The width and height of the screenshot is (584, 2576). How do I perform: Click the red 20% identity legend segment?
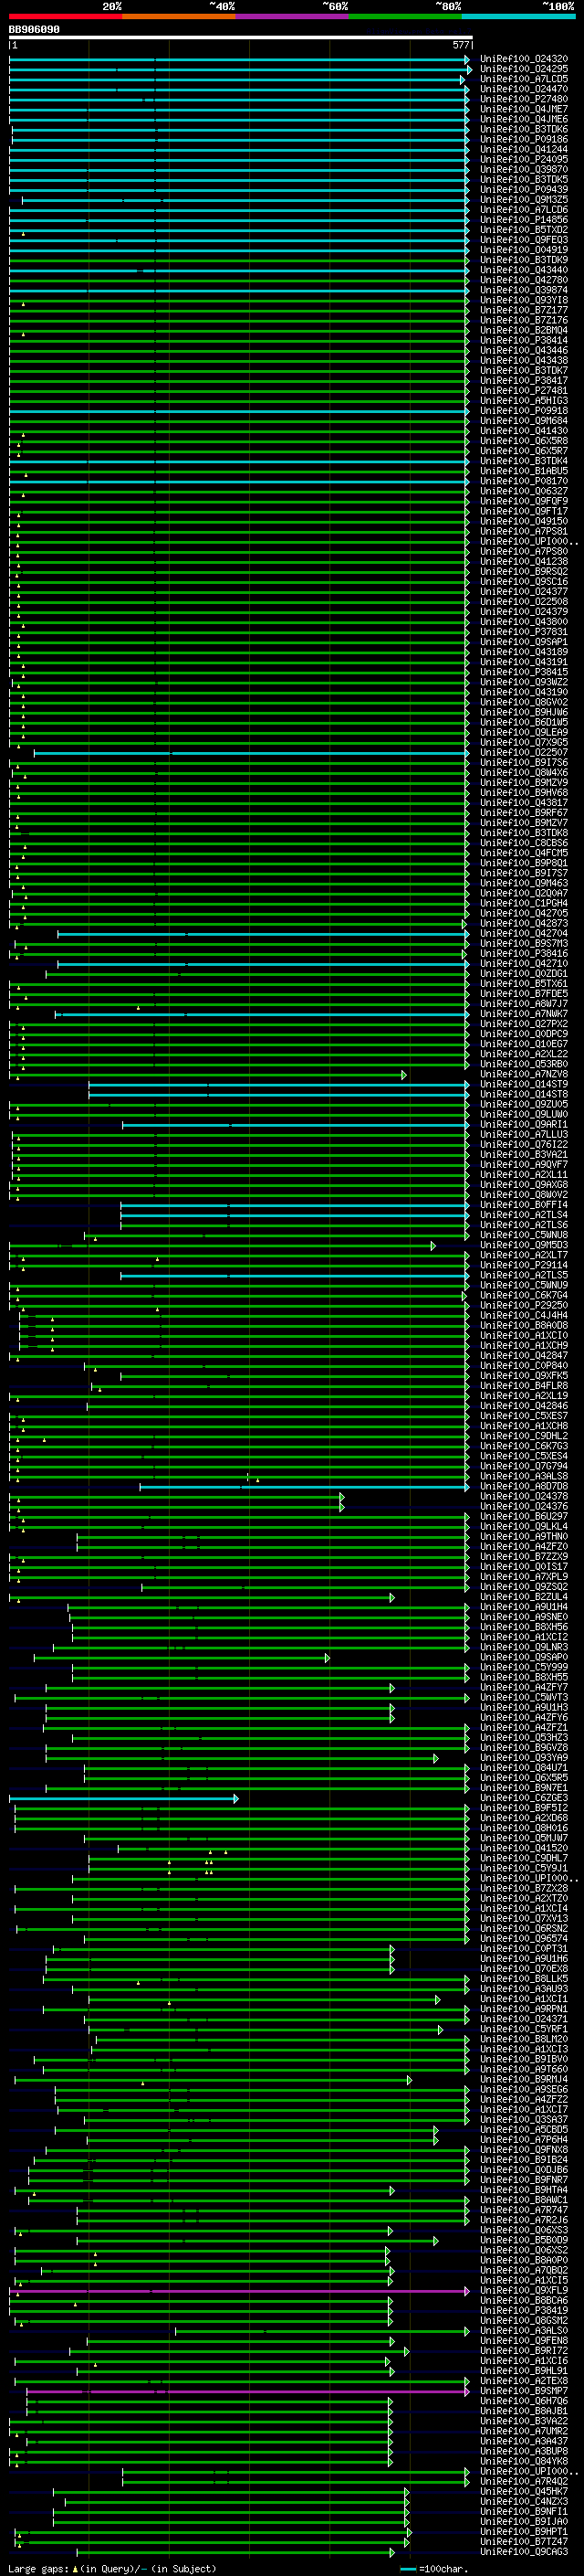coord(66,16)
